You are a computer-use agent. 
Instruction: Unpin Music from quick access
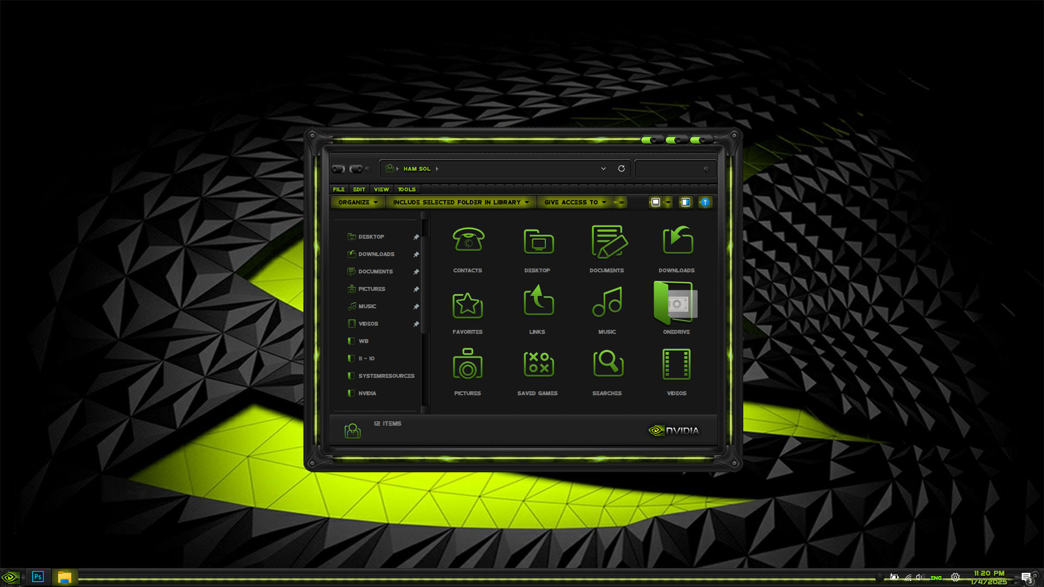[416, 307]
